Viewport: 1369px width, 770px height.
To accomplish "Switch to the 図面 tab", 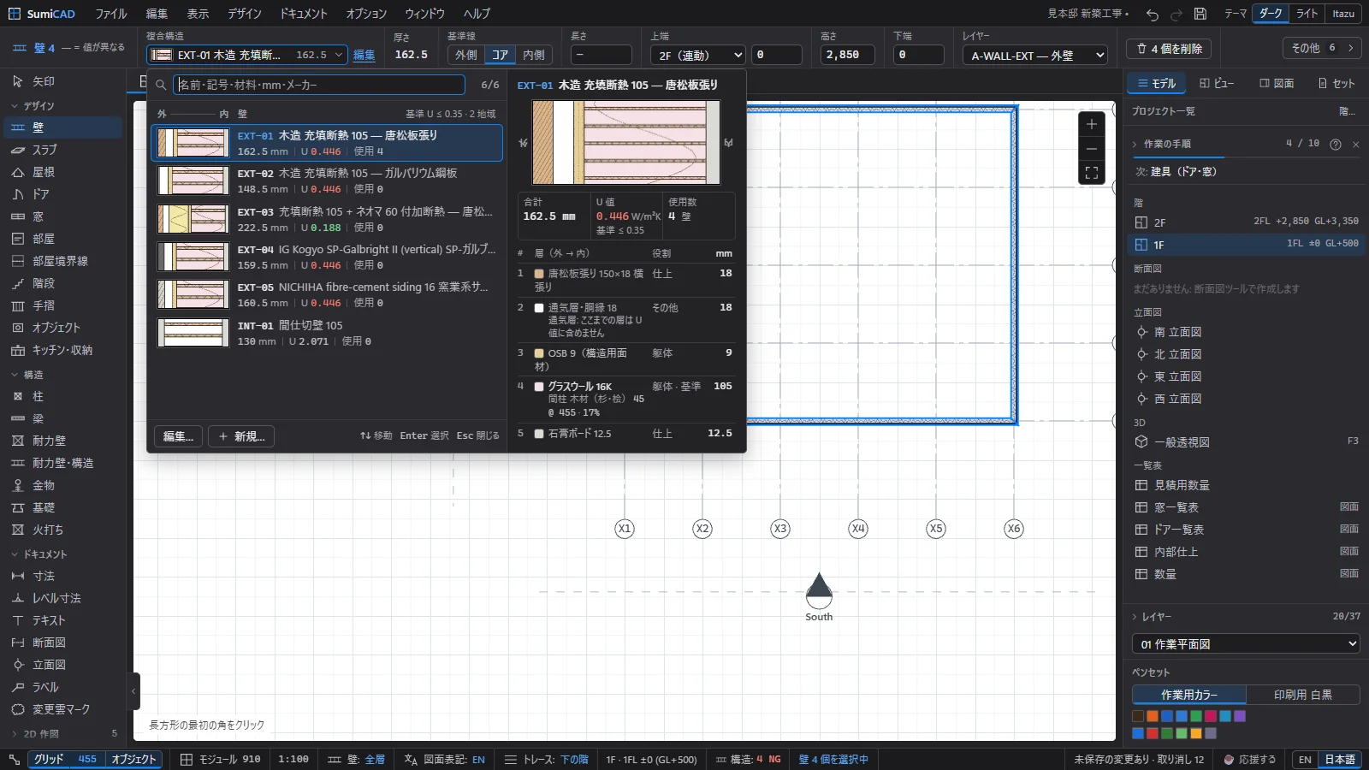I will pyautogui.click(x=1277, y=83).
